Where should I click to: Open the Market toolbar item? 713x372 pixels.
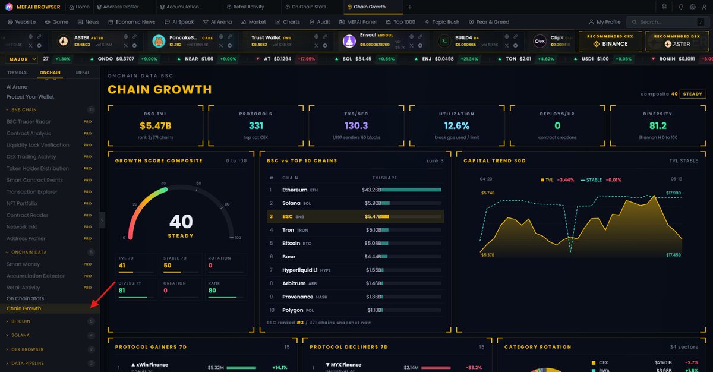[253, 22]
